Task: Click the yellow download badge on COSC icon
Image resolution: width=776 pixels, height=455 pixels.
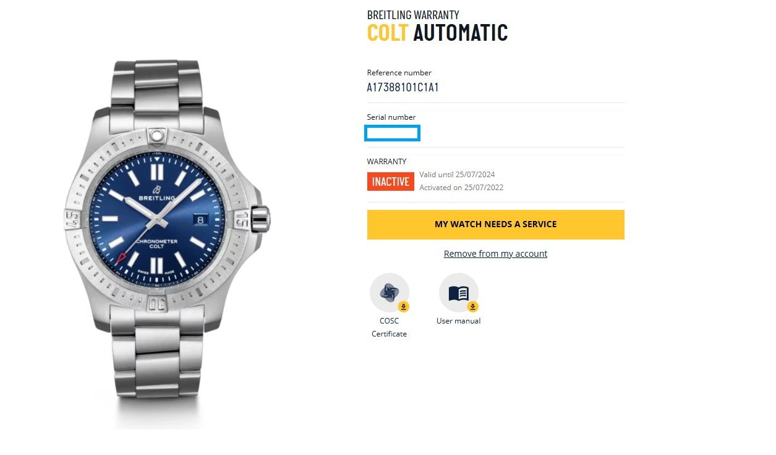Action: click(403, 307)
